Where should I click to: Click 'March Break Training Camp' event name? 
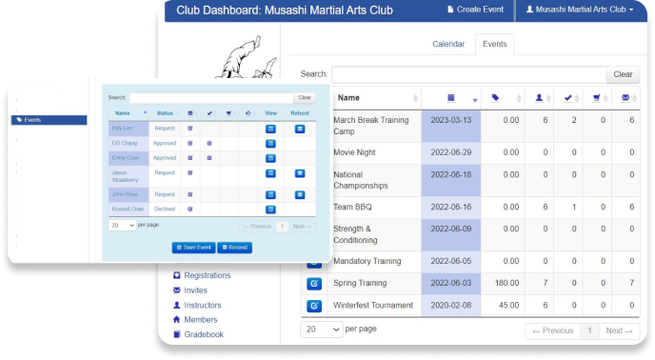tap(371, 126)
